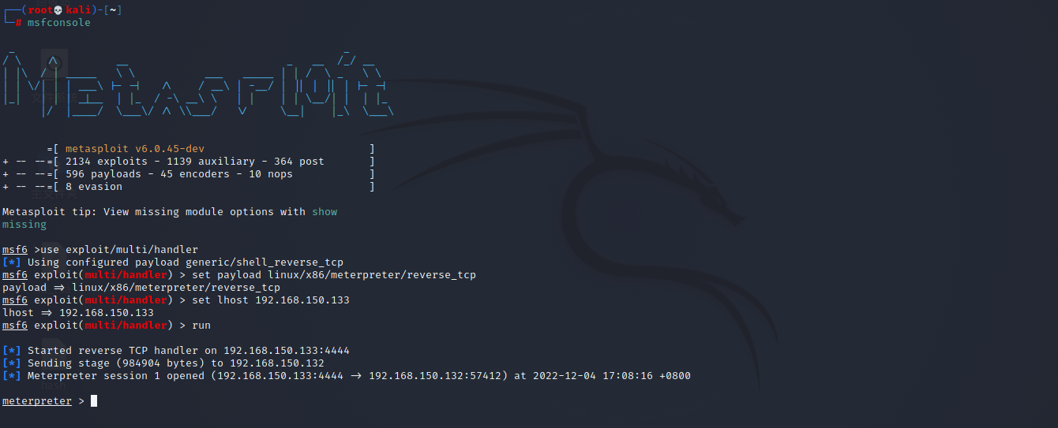Click the 'lhost => 192.168.150.133' output line
The image size is (1058, 428).
(78, 313)
